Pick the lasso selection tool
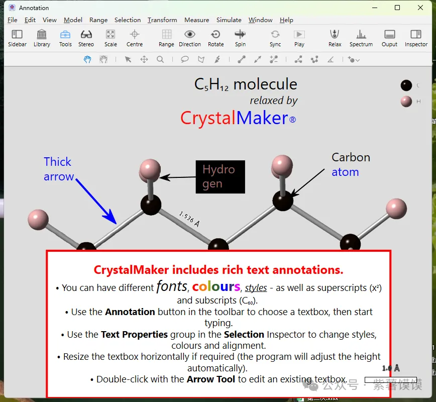Screen dimensions: 436x402 pos(185,59)
